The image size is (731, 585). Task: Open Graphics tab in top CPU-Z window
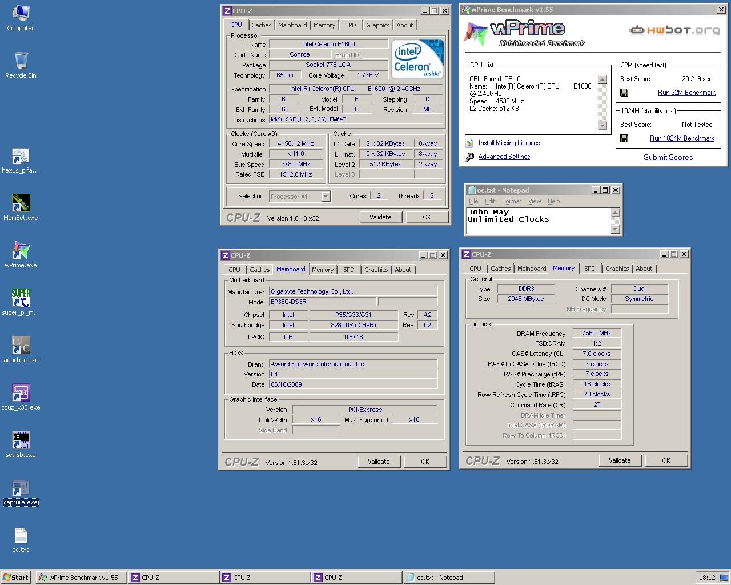(x=378, y=25)
